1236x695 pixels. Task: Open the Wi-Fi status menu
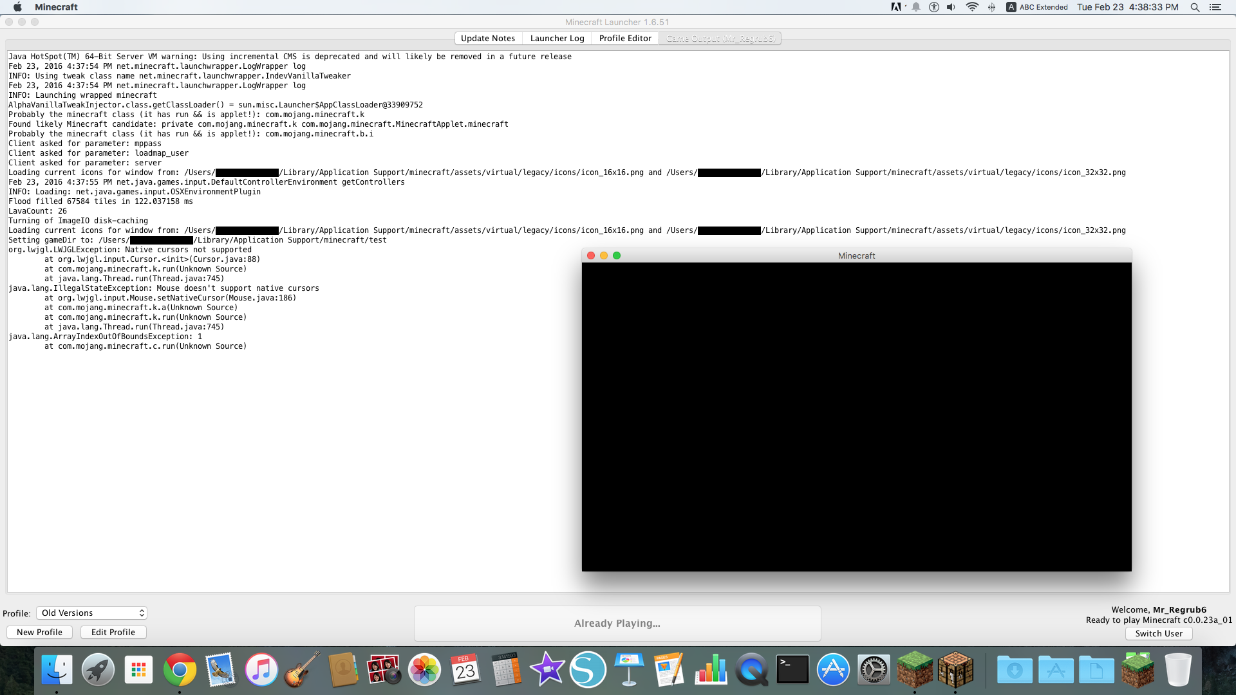(x=972, y=7)
